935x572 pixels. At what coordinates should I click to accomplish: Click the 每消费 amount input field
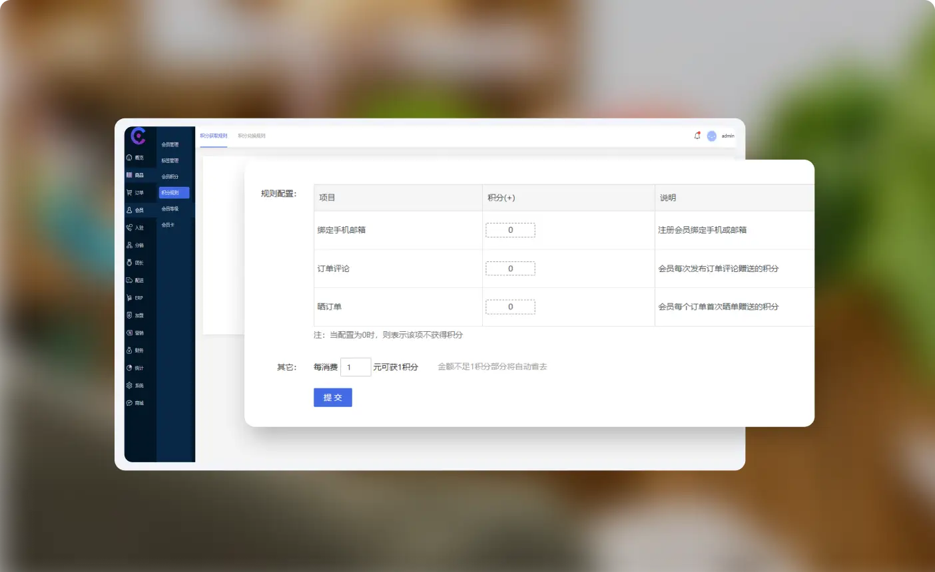356,367
